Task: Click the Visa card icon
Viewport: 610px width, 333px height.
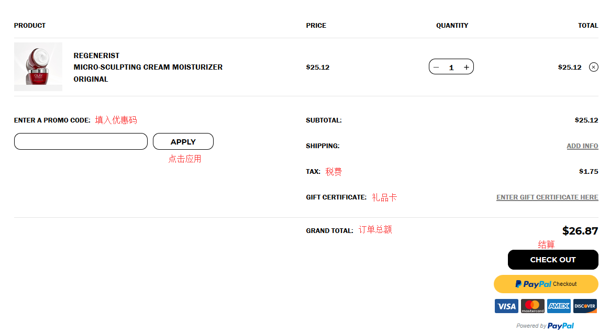Action: (506, 306)
